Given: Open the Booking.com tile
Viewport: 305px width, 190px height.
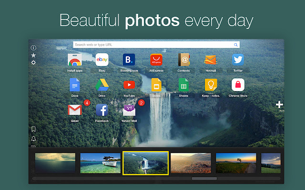Looking at the screenshot, I should pos(129,60).
